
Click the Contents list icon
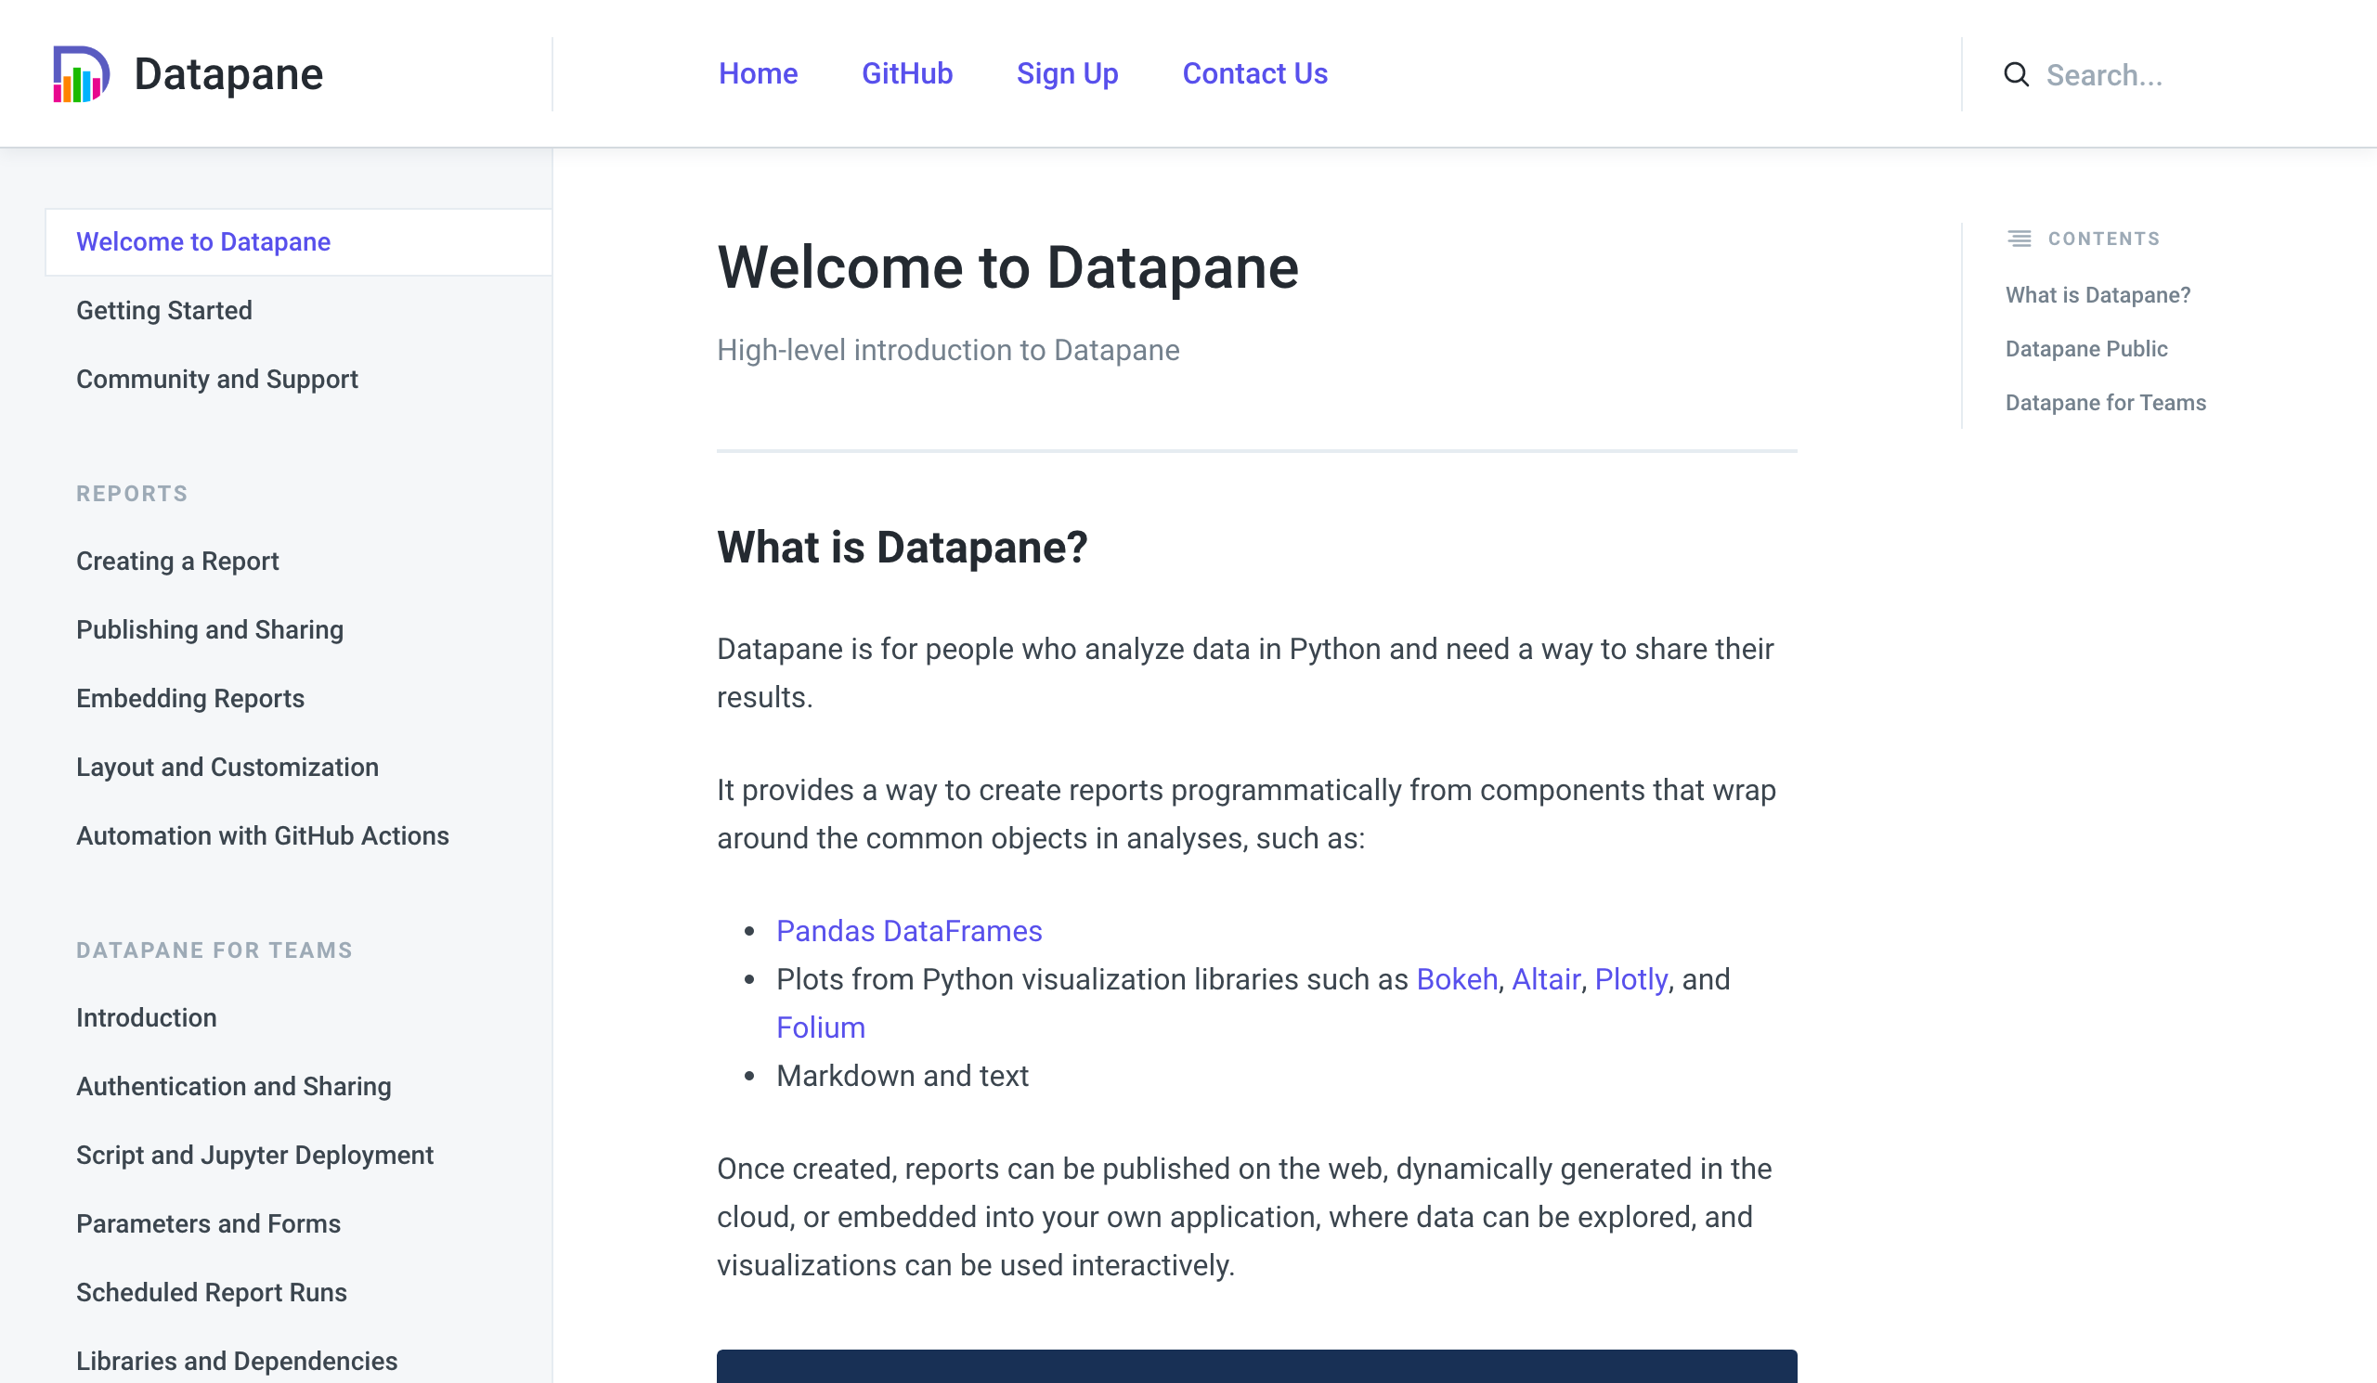pyautogui.click(x=2019, y=239)
